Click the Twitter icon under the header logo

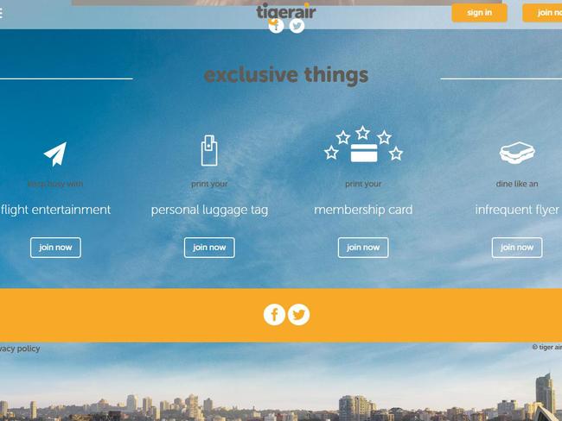[297, 26]
